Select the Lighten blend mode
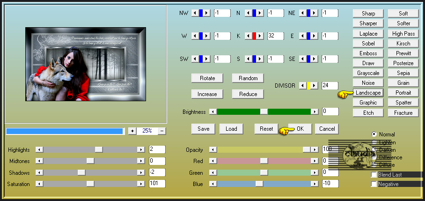 coord(374,142)
